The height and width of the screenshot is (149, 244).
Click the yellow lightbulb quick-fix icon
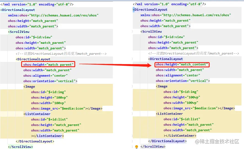137,147
